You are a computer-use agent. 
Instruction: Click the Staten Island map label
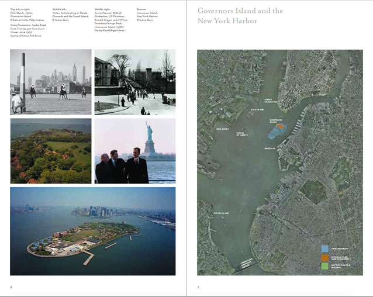click(x=222, y=212)
